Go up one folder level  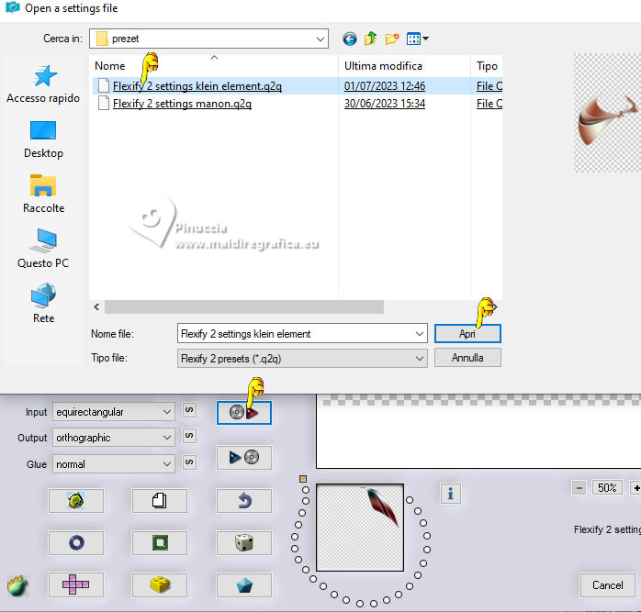370,39
